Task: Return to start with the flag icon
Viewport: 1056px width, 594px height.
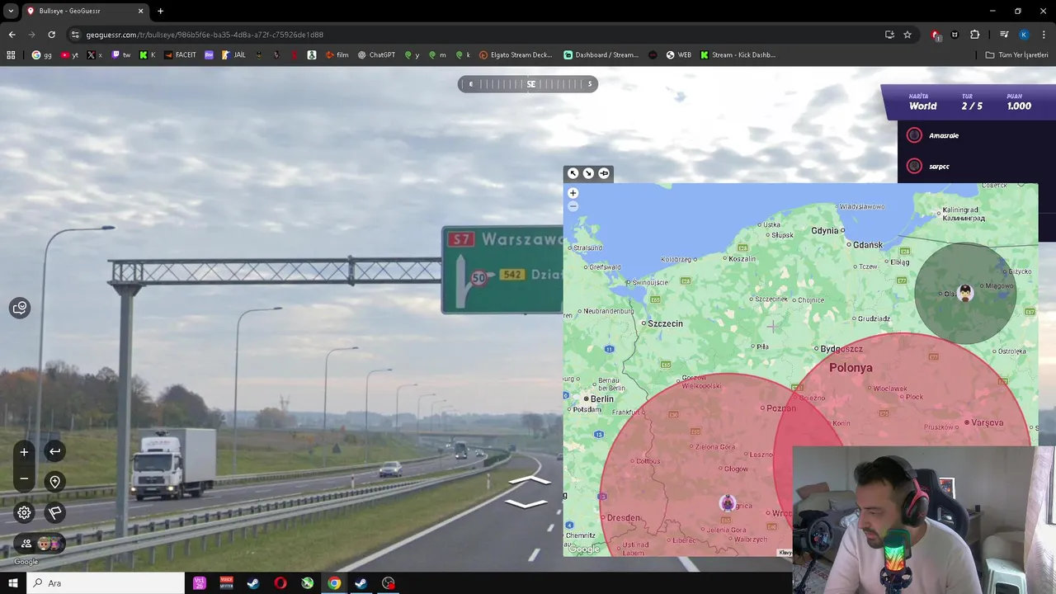Action: [x=54, y=512]
